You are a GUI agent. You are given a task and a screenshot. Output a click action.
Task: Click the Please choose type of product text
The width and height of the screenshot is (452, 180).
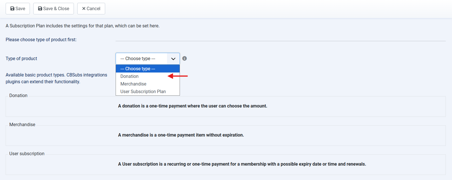[41, 39]
